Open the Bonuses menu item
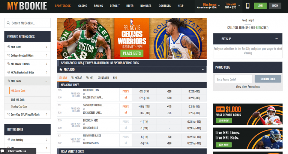The image size is (288, 154). coord(146,6)
